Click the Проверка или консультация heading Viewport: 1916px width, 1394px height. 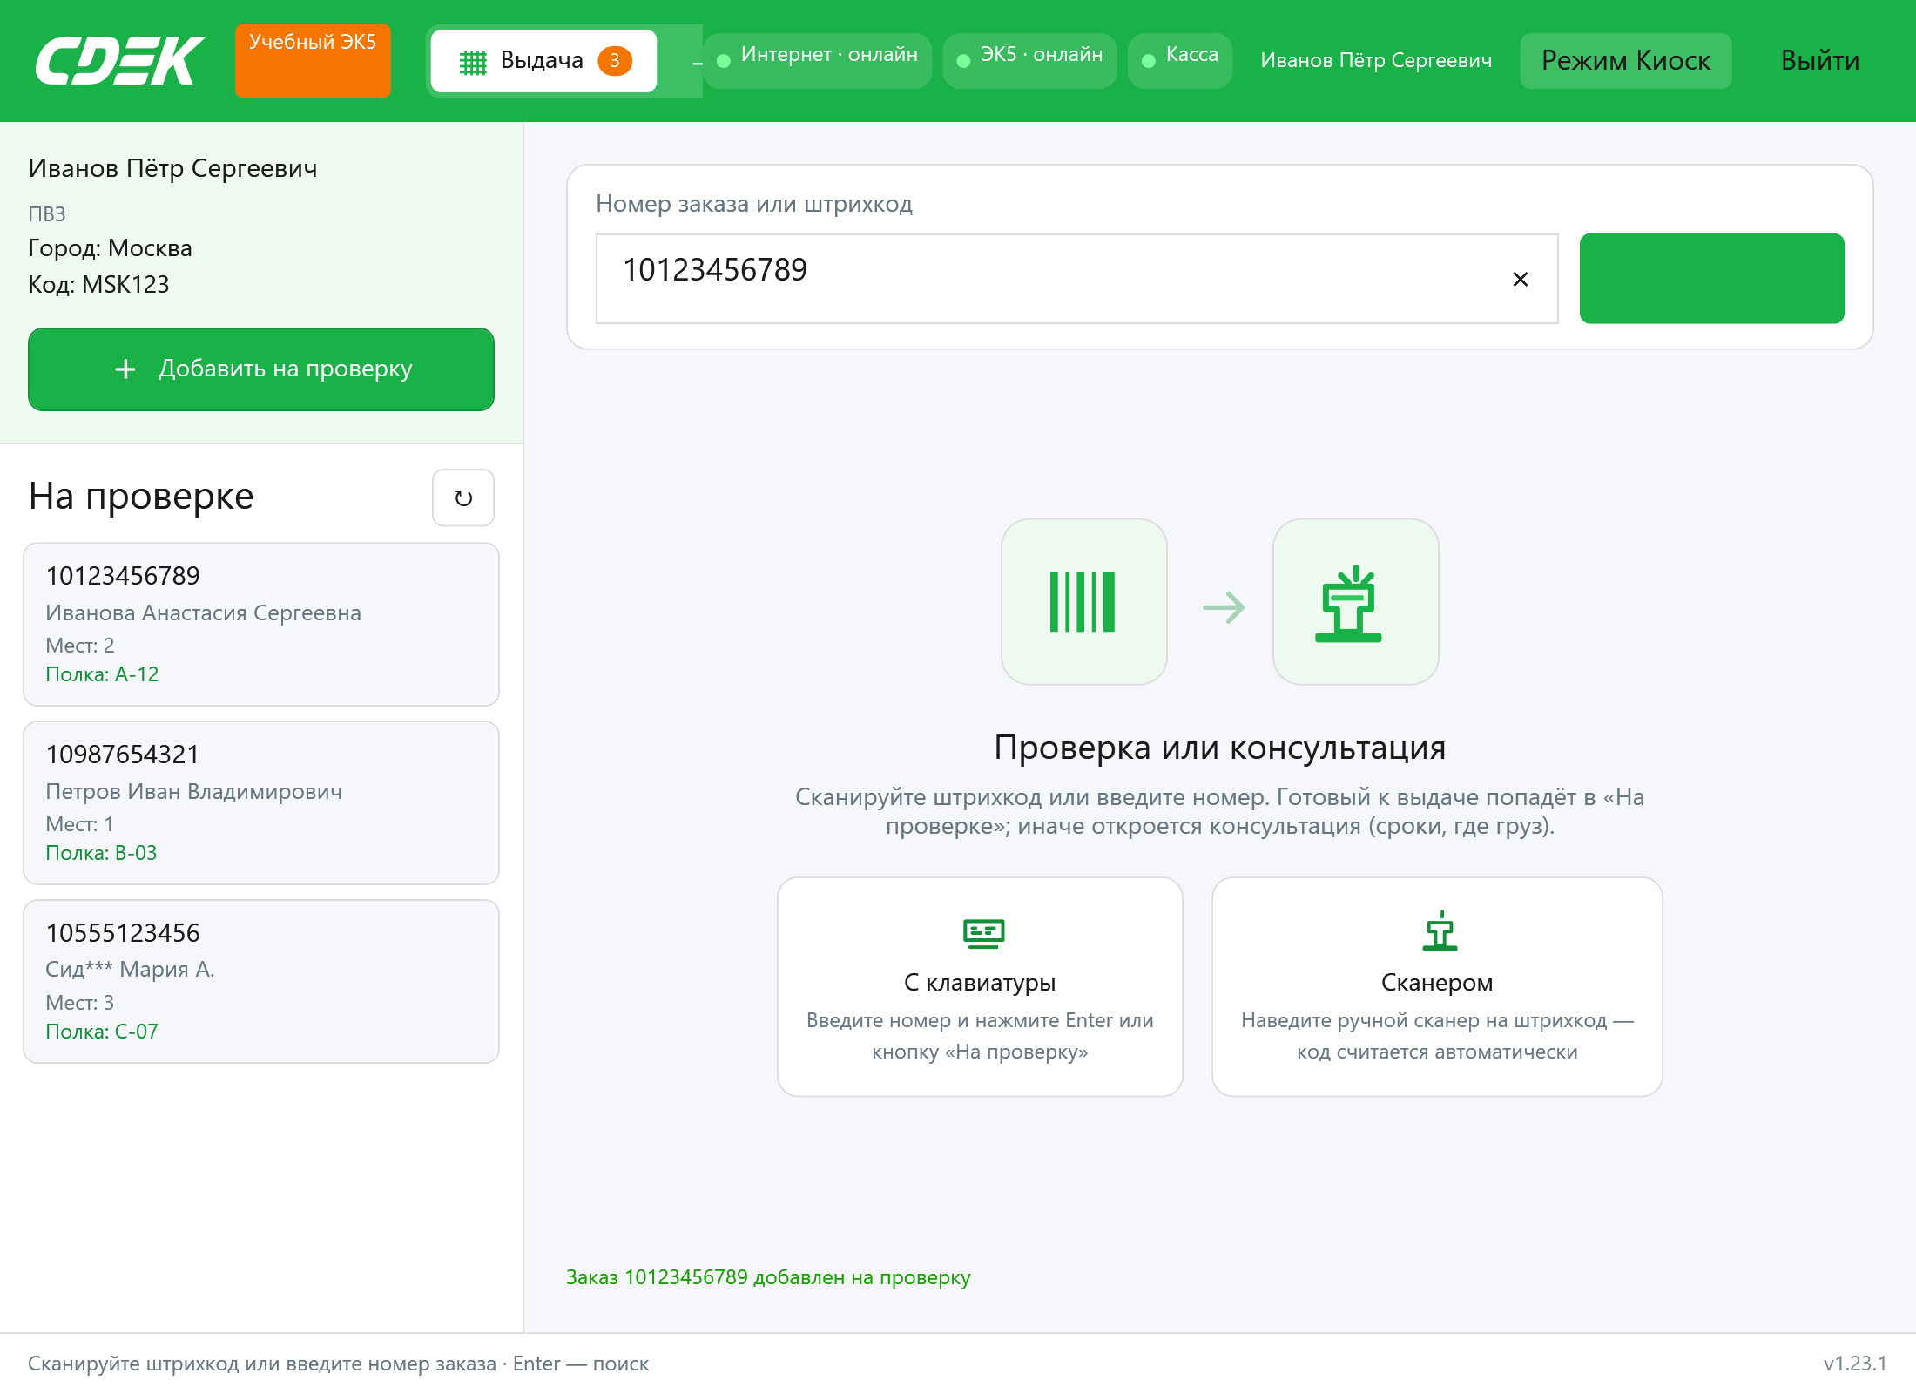click(x=1220, y=748)
